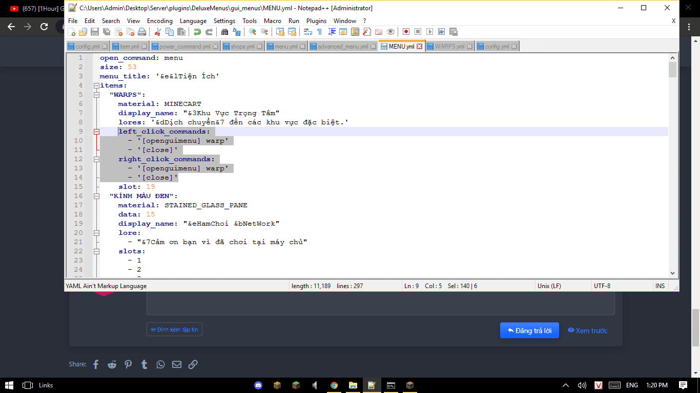Collapse the left_click_commands fold on line 9
The height and width of the screenshot is (393, 700).
96,132
